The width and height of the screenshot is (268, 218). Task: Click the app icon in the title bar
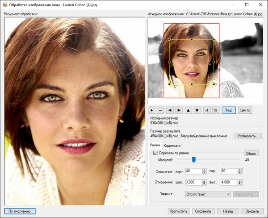click(x=5, y=4)
